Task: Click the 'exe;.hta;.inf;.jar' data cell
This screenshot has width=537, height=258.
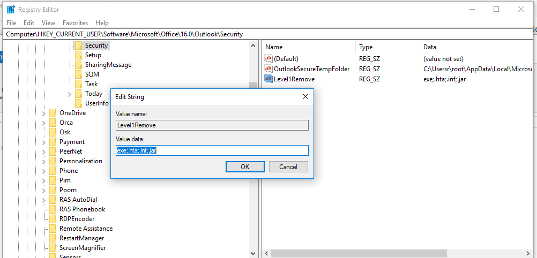Action: click(x=444, y=79)
